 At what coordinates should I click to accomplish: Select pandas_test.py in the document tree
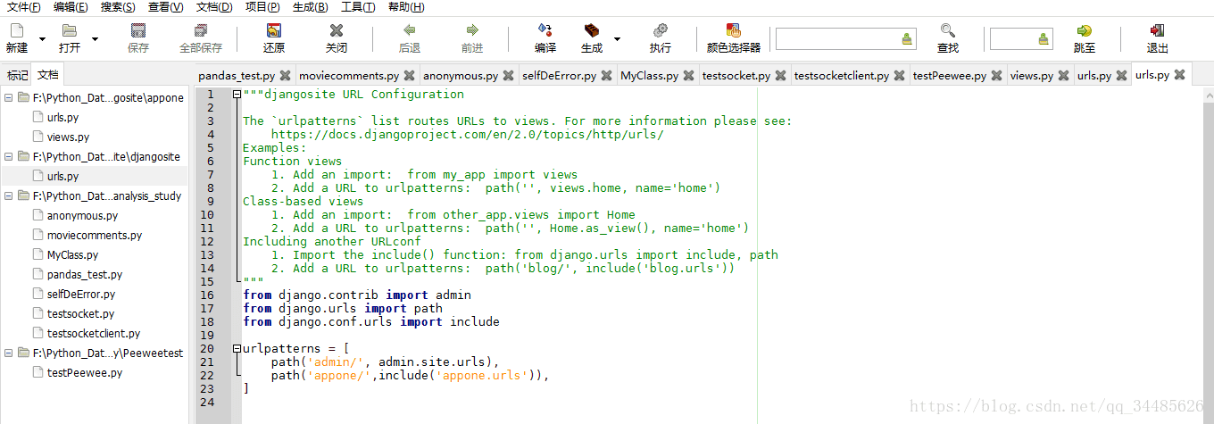(85, 275)
